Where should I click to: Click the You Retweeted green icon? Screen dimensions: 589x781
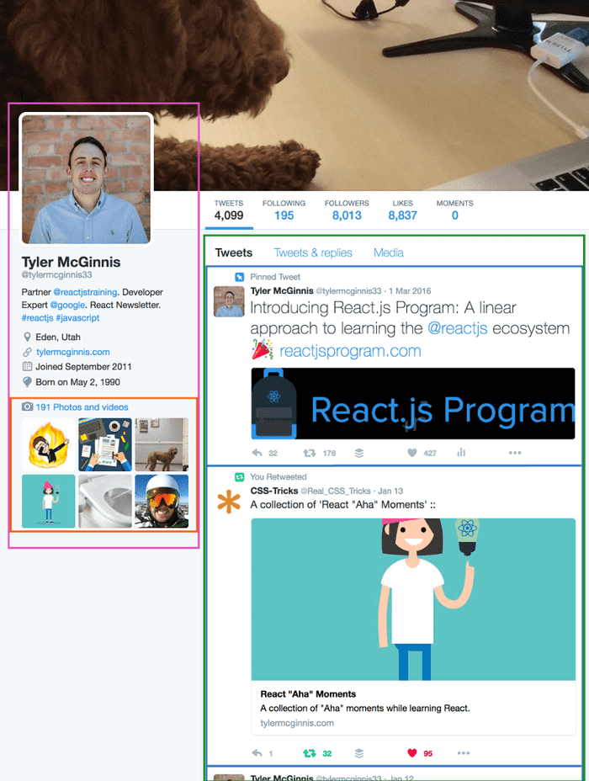pos(240,476)
